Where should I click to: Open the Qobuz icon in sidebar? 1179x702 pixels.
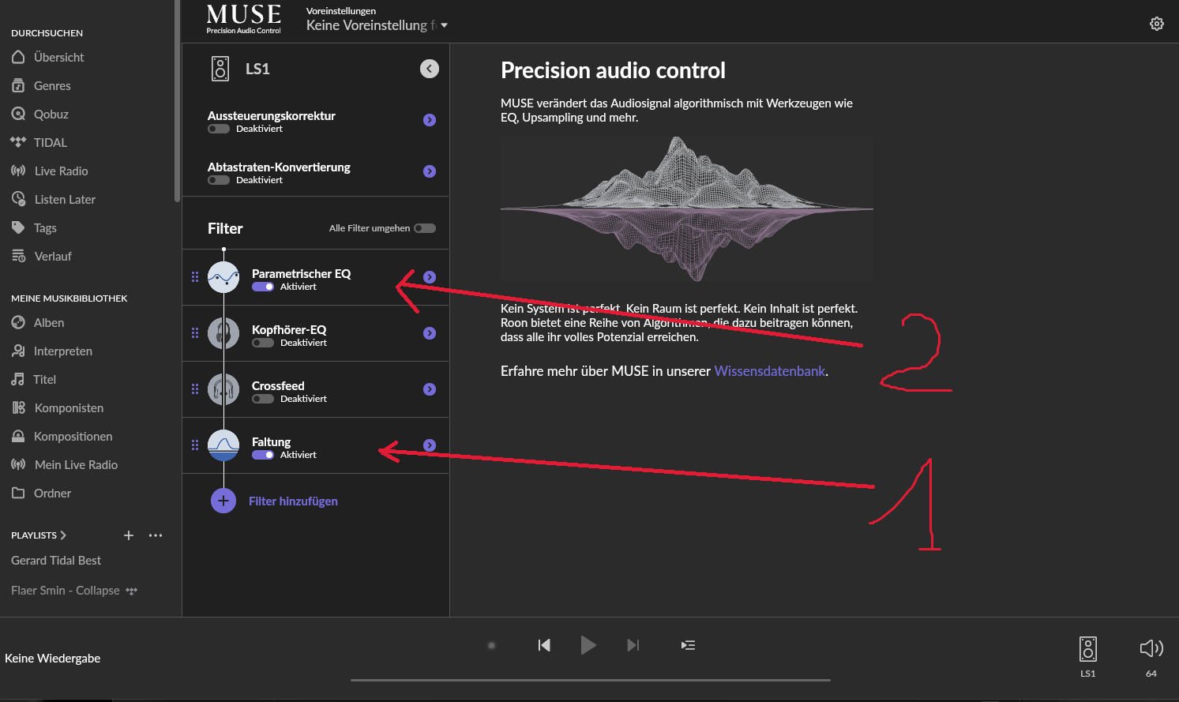pos(18,114)
